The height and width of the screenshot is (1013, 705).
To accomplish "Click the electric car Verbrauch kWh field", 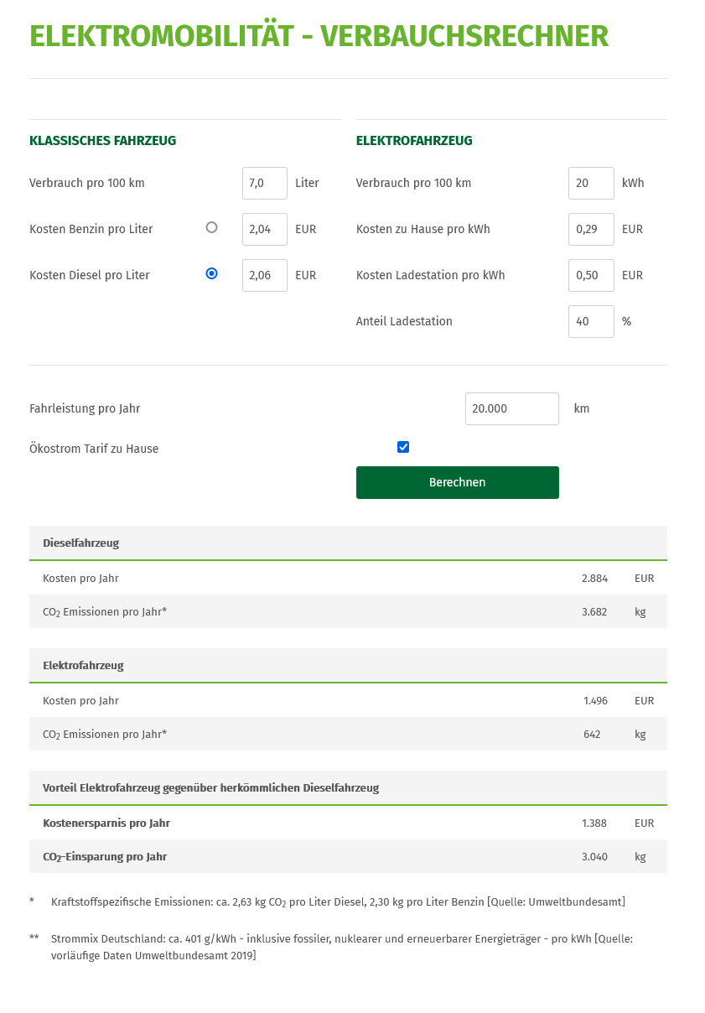I will click(x=590, y=183).
